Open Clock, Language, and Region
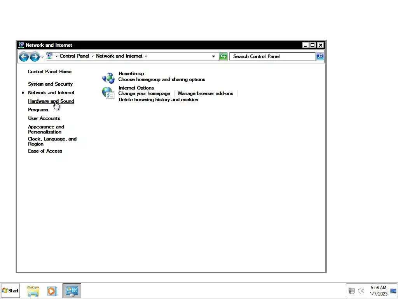 (52, 141)
